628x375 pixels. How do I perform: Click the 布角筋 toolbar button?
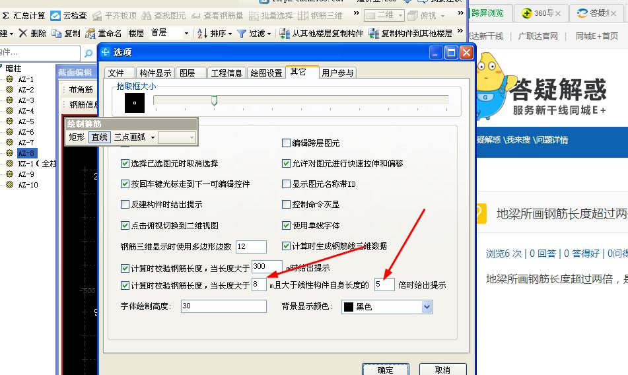tap(81, 89)
